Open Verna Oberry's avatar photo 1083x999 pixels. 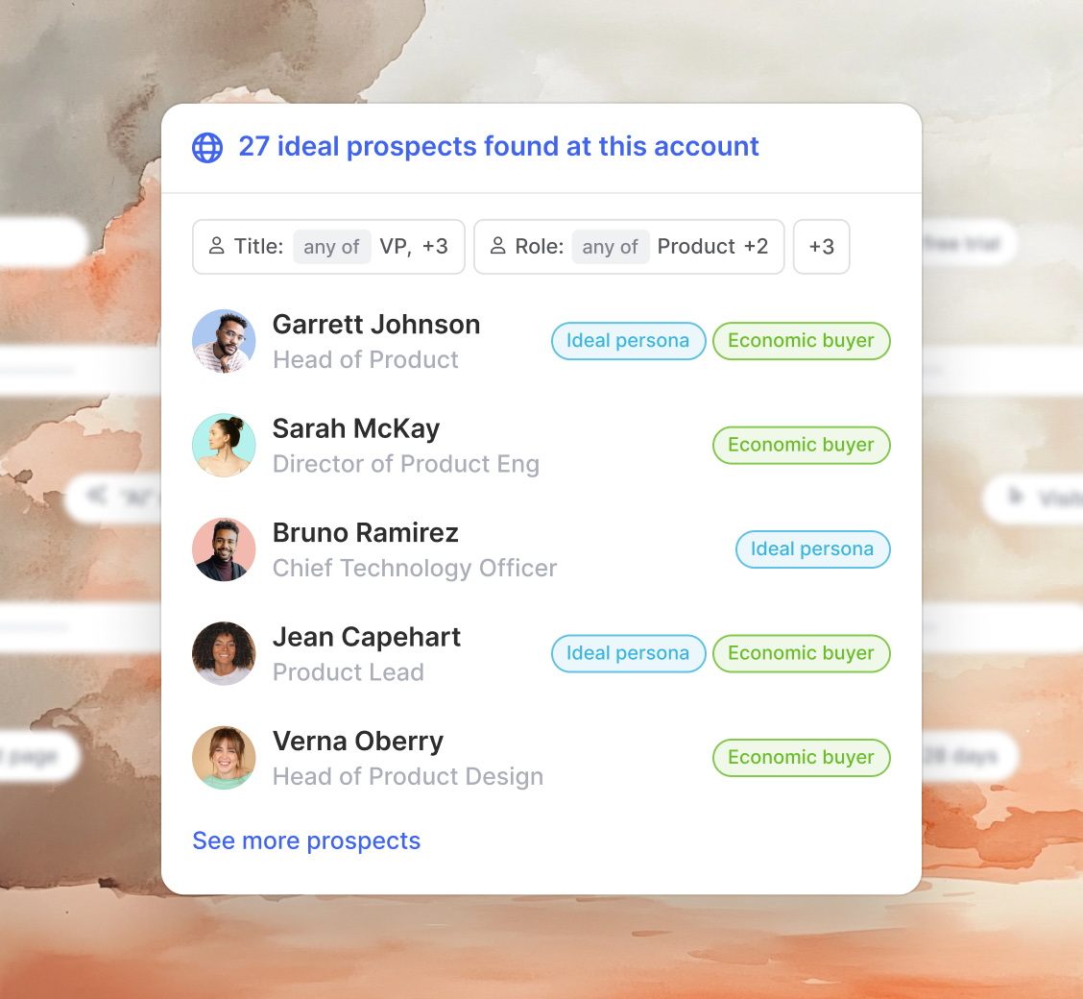click(224, 758)
